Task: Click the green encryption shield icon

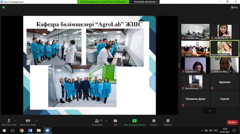Action: click(4, 7)
